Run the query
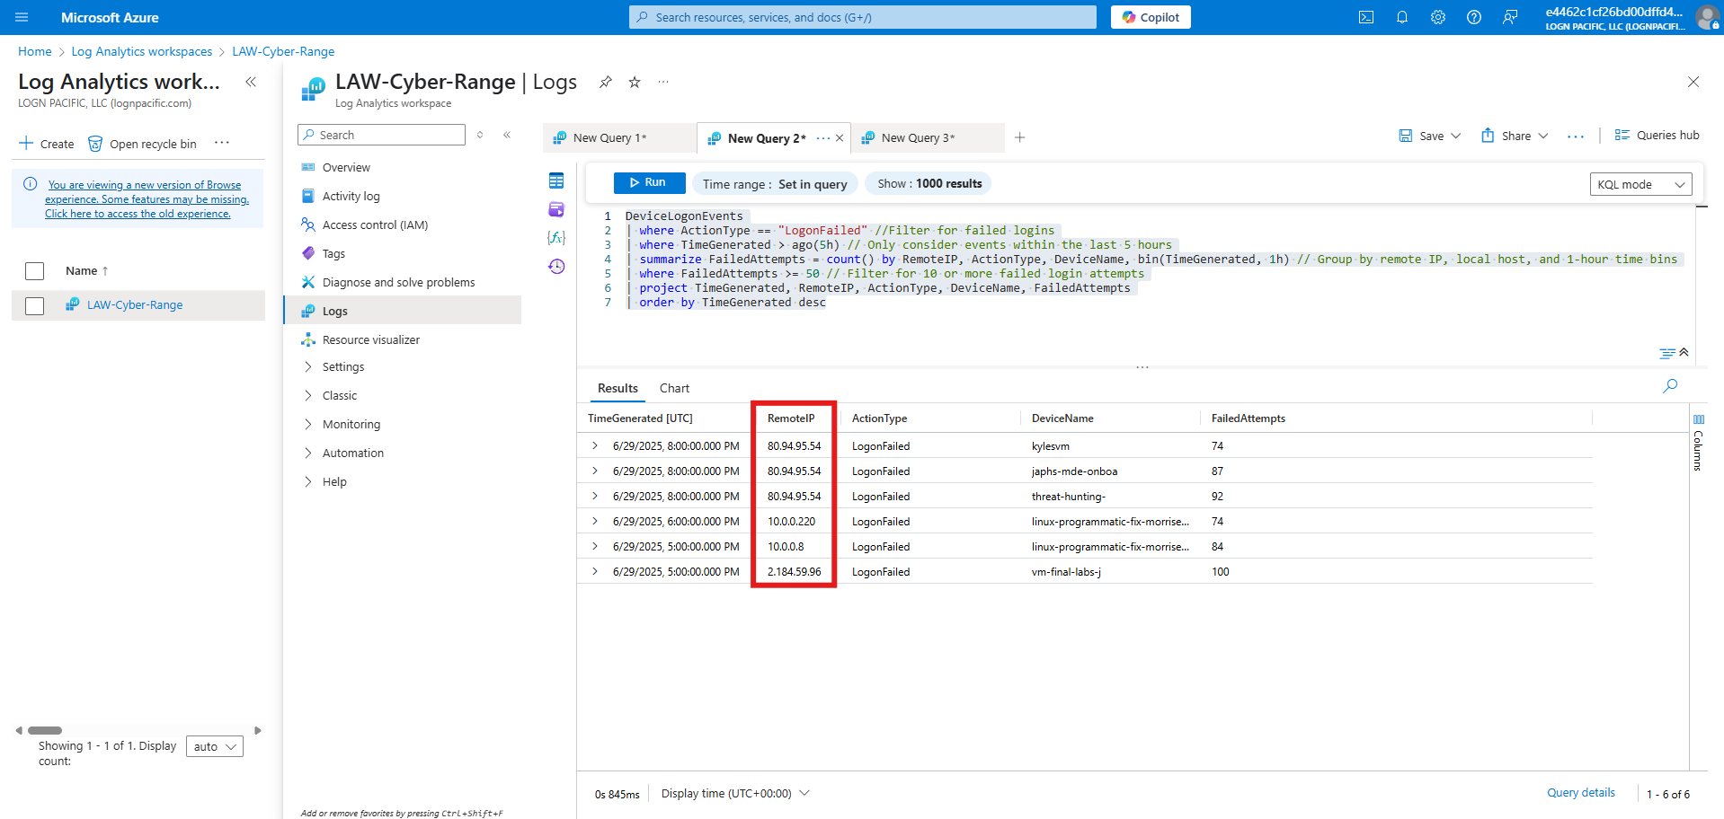 point(649,182)
